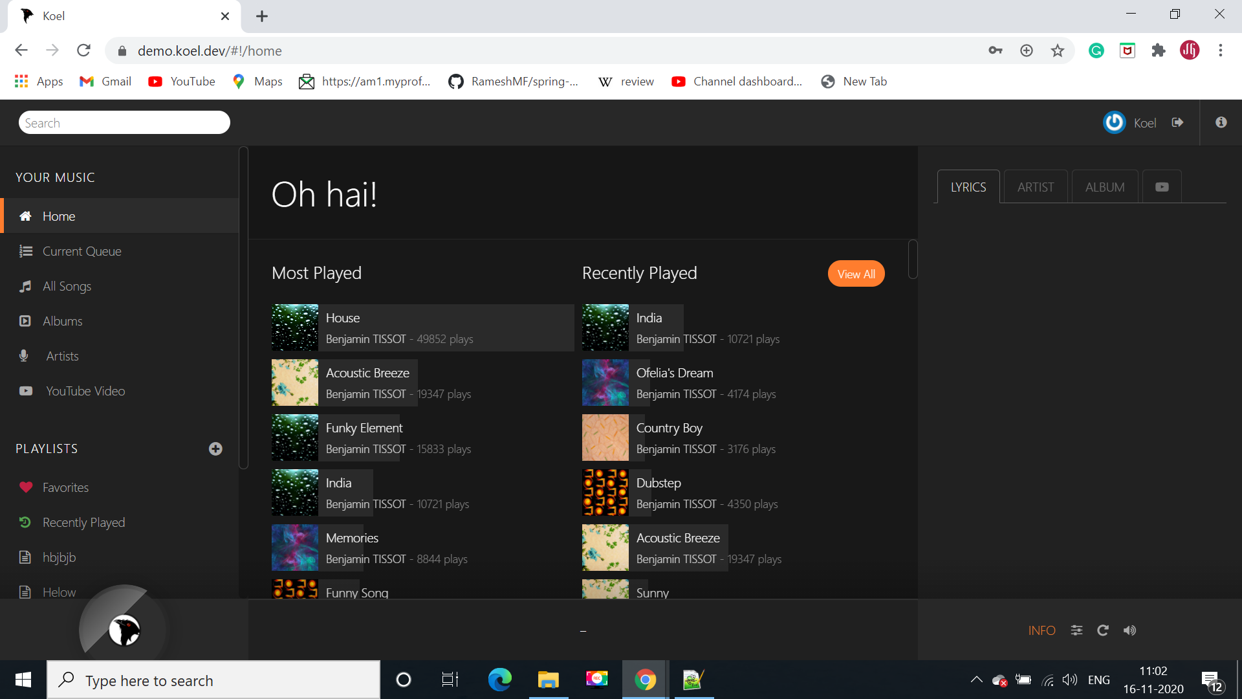Click the Koel user avatar icon
The image size is (1242, 699).
pyautogui.click(x=1114, y=122)
